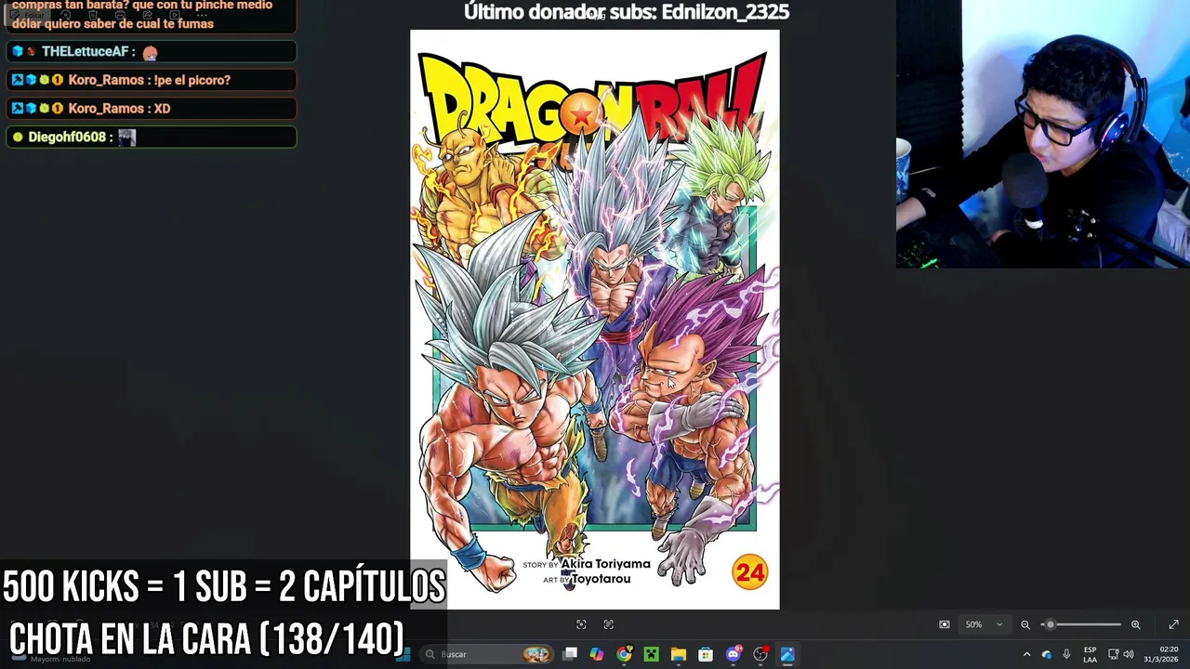1190x669 pixels.
Task: Open Minecraft from the taskbar
Action: click(x=651, y=654)
